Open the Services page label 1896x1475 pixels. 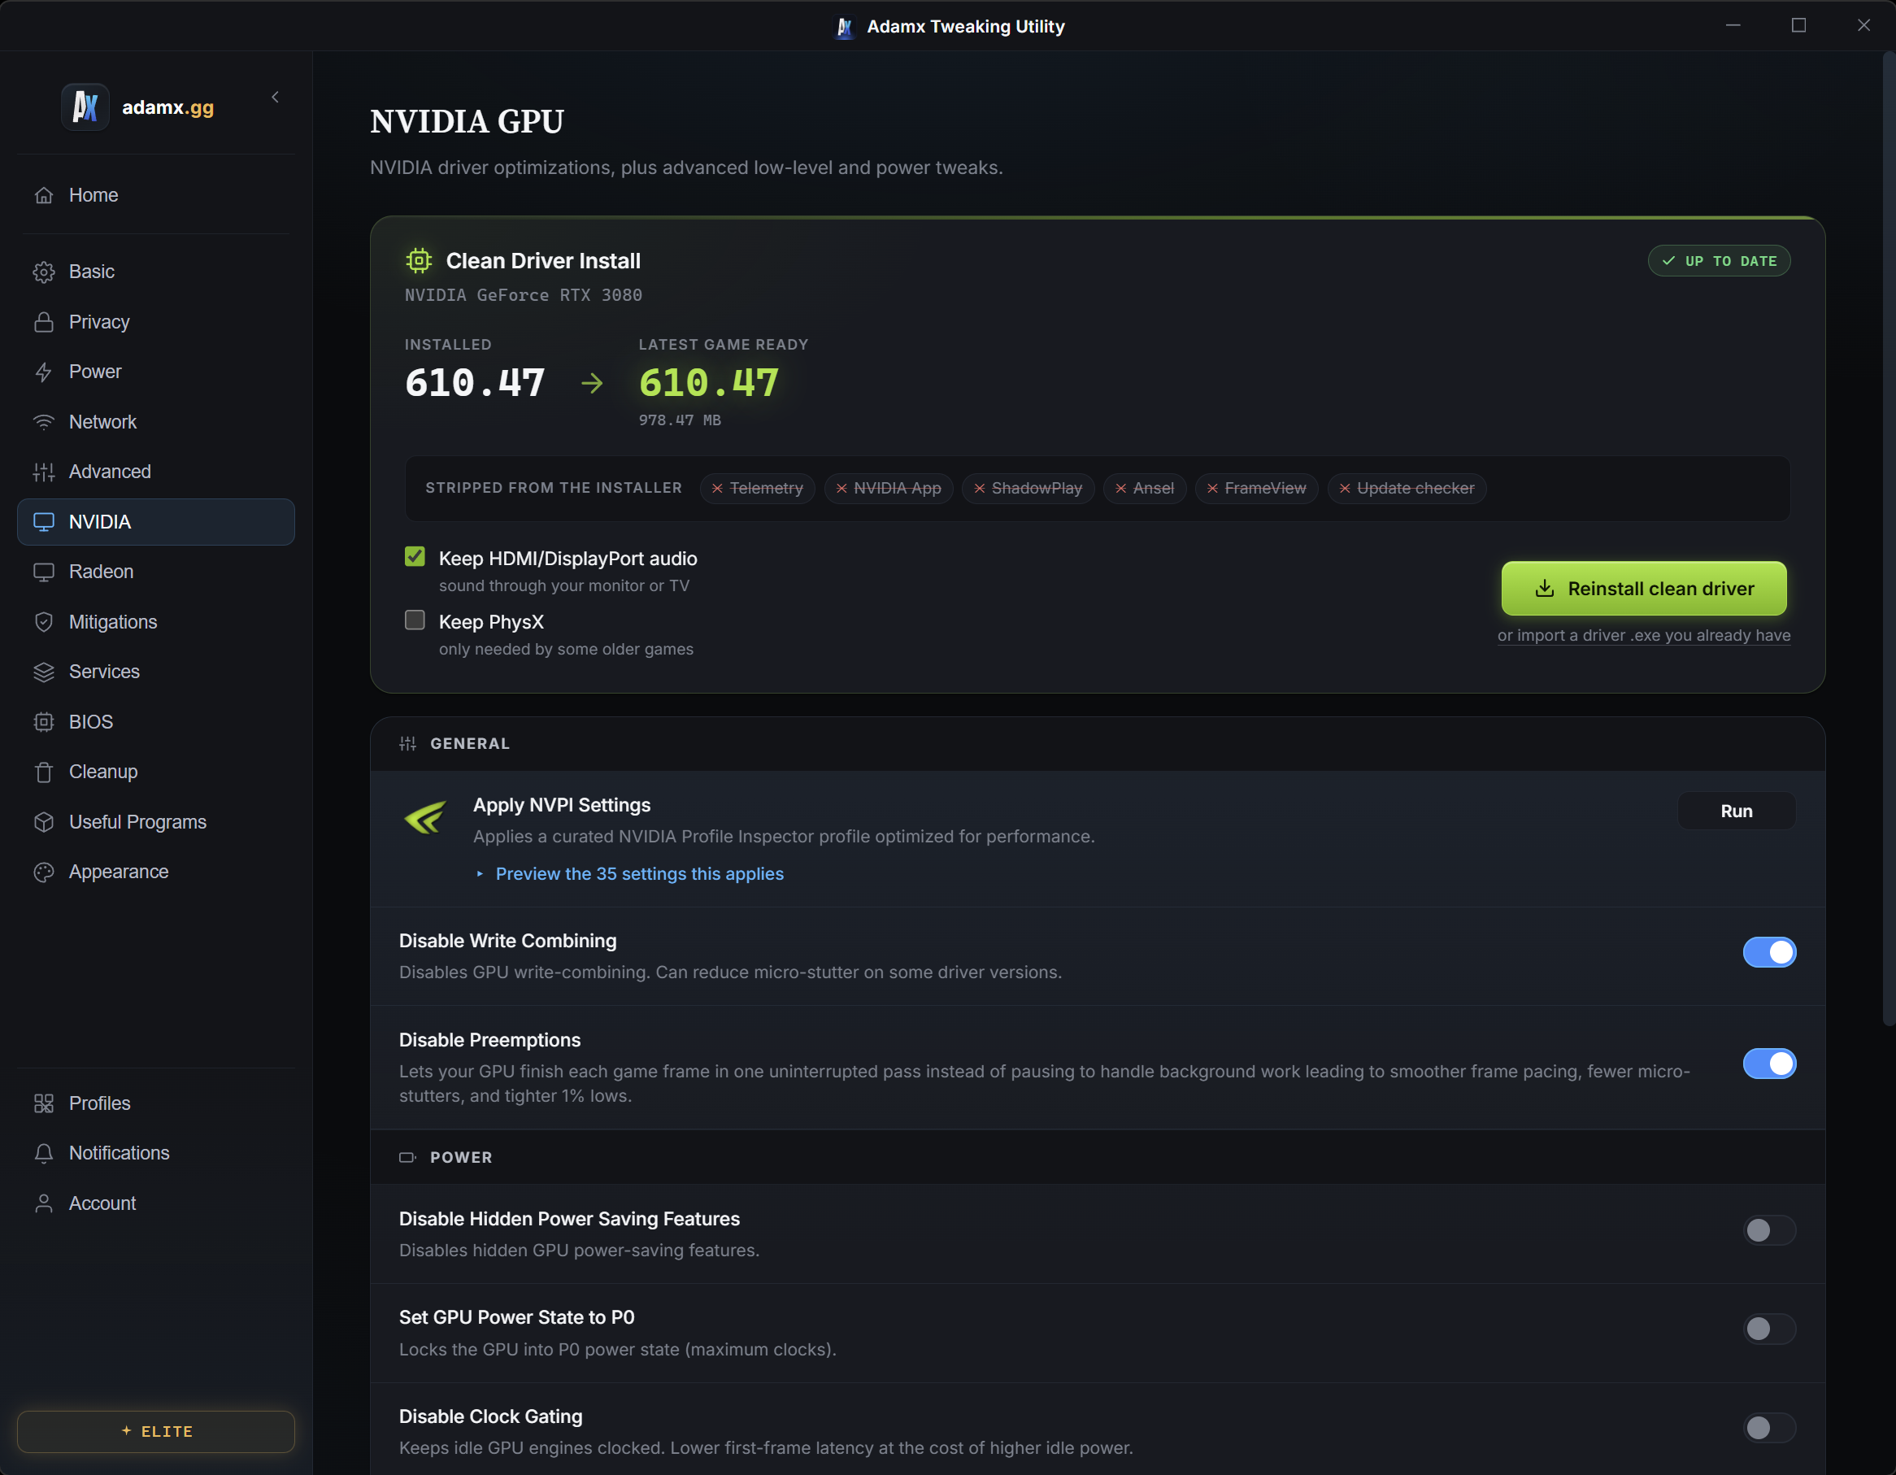[x=104, y=672]
